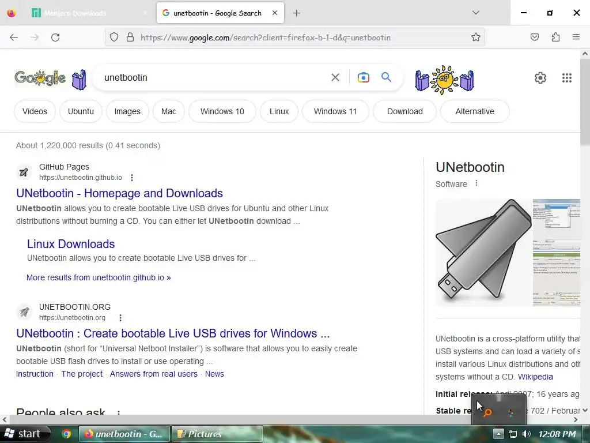Open options dots beside unetbootin.org
This screenshot has width=590, height=443.
click(x=120, y=318)
